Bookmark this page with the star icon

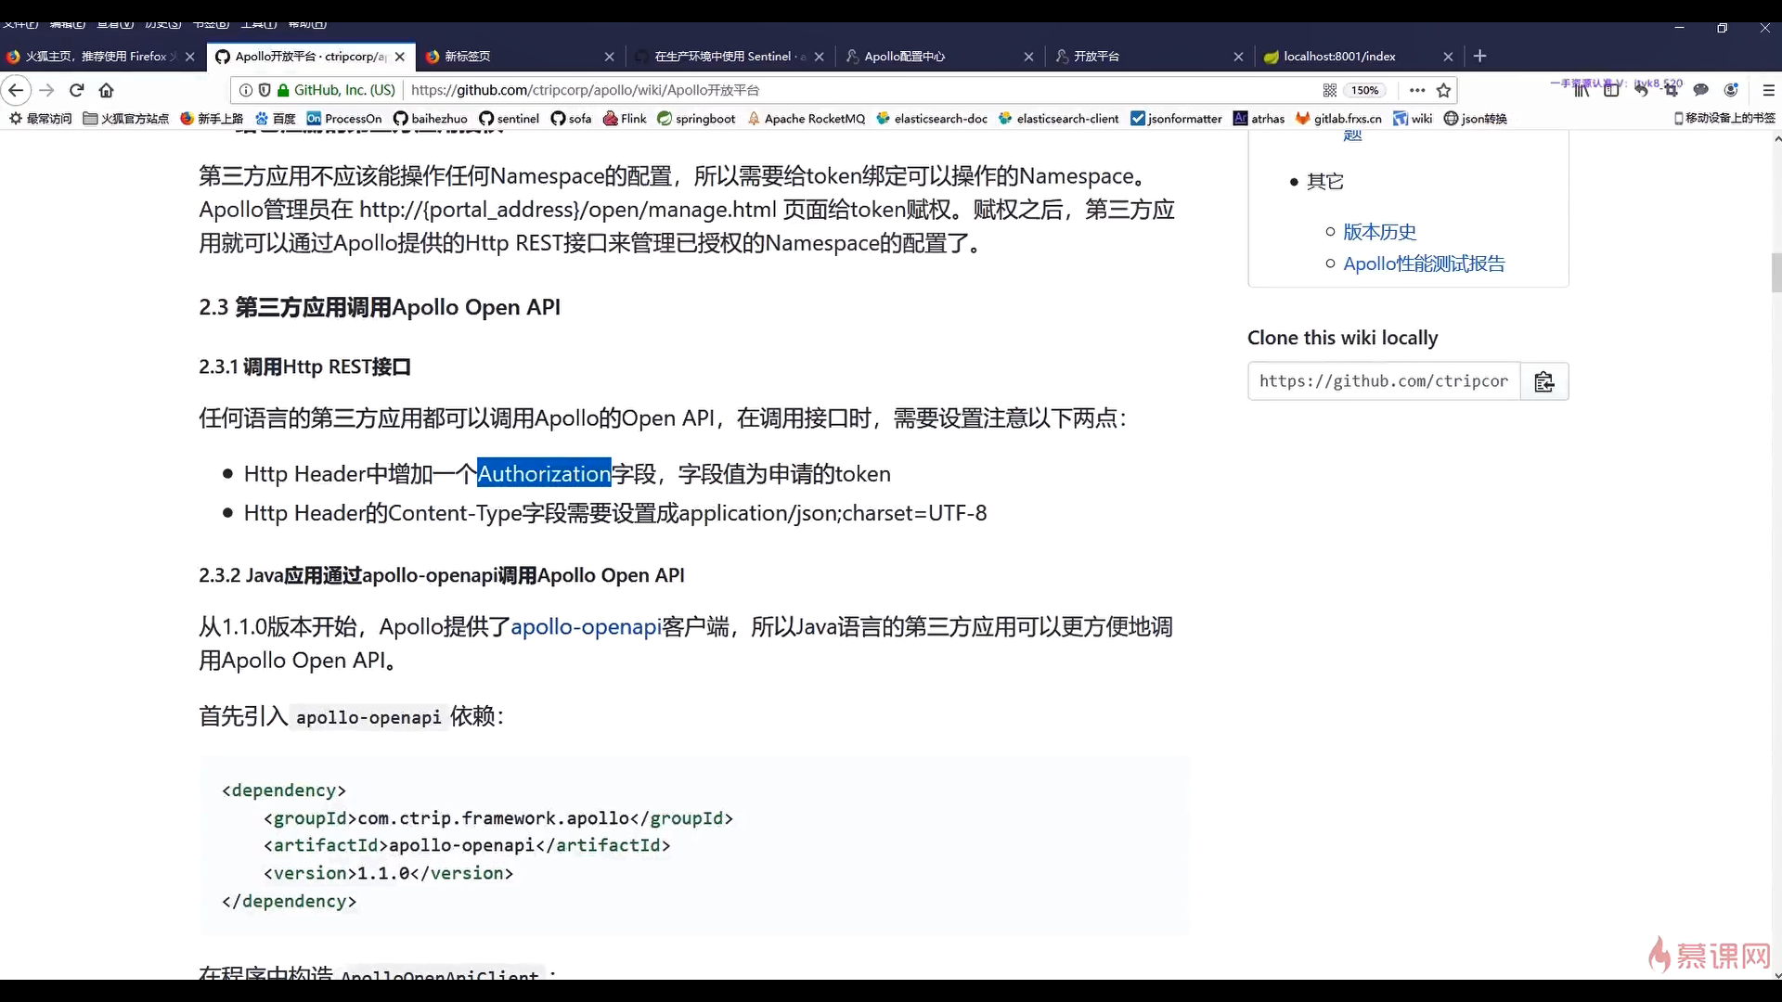pos(1443,90)
